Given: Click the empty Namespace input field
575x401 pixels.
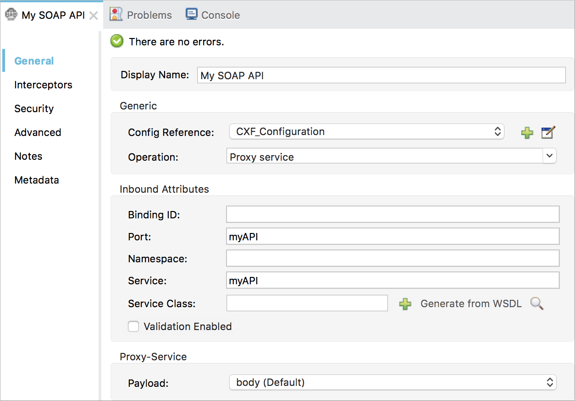Looking at the screenshot, I should tap(393, 258).
